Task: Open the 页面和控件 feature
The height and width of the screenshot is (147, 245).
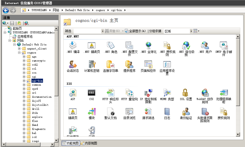Action: [148, 66]
